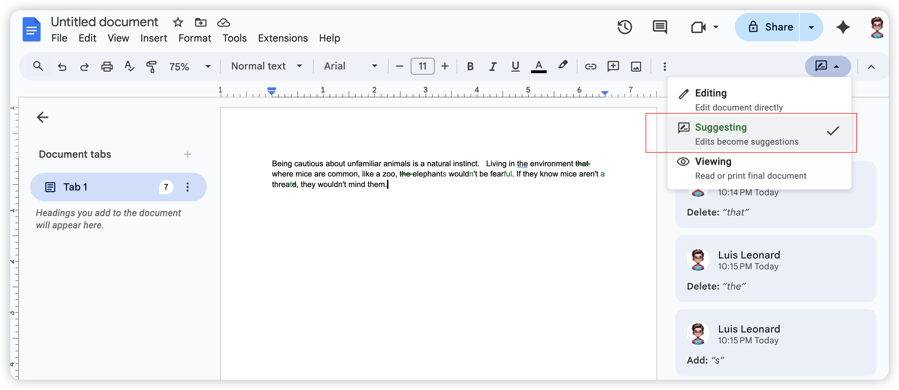The image size is (899, 390).
Task: Click the paint format roller icon
Action: click(x=152, y=66)
